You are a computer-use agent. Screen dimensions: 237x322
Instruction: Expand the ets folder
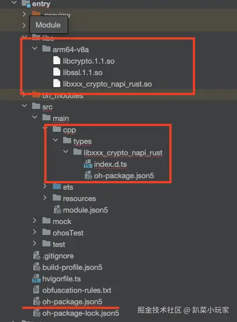coord(45,186)
